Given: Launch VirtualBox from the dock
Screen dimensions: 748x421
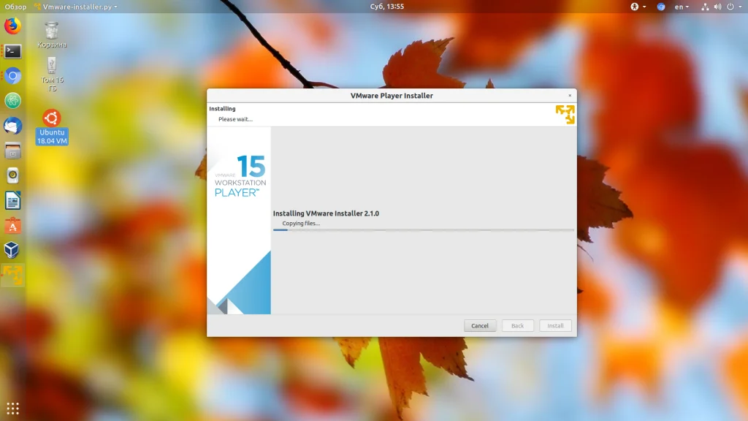Looking at the screenshot, I should (x=13, y=250).
